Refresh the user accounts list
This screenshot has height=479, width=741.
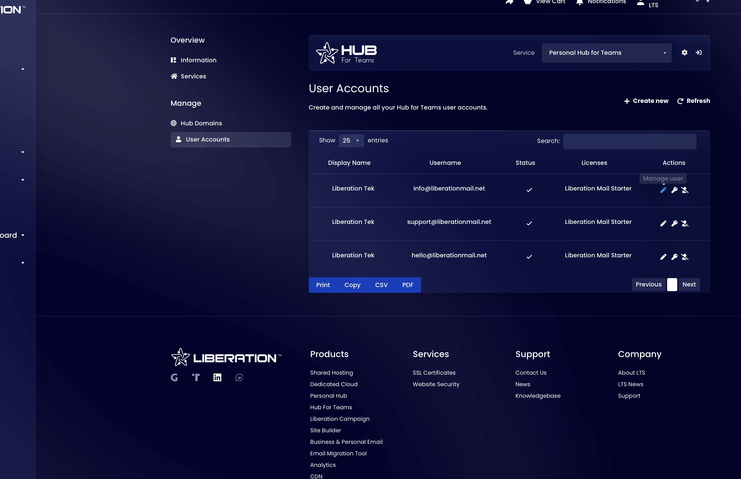(694, 101)
